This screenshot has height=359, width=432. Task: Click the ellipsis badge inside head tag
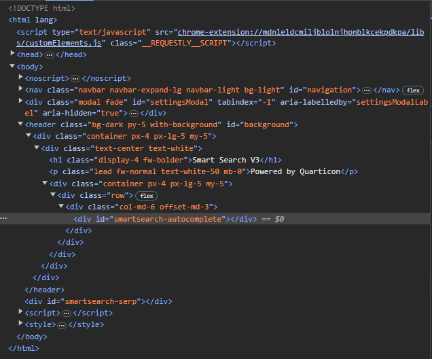(x=50, y=55)
